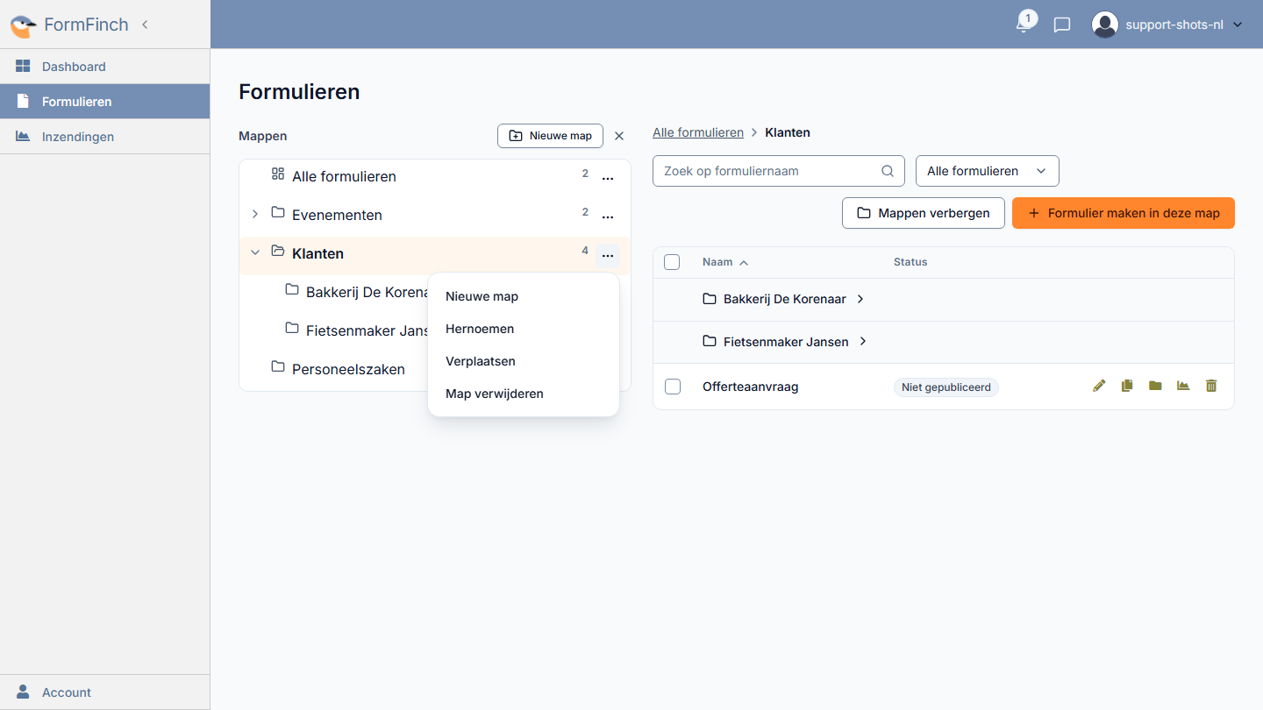The image size is (1263, 710).
Task: Click the three-dot menu for Klanten
Action: (x=608, y=255)
